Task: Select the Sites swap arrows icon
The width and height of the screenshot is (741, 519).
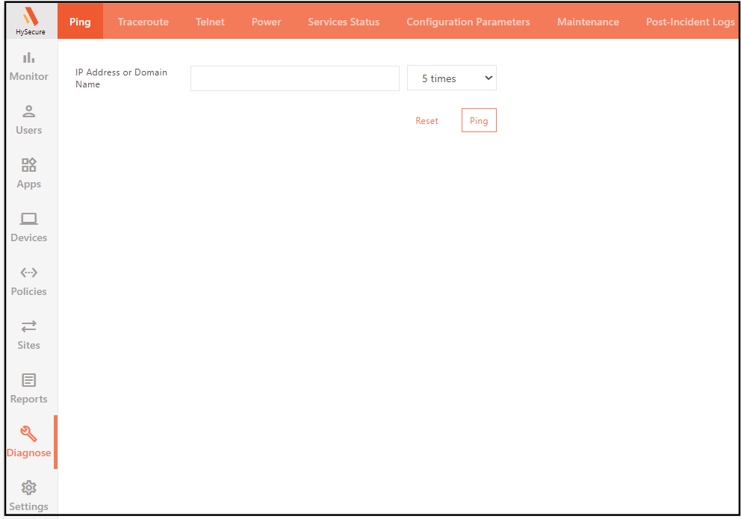Action: [29, 326]
